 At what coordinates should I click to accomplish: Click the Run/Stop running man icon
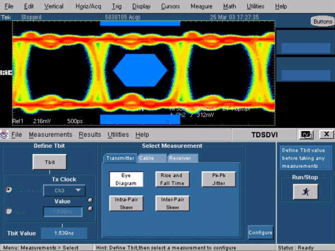pyautogui.click(x=305, y=191)
